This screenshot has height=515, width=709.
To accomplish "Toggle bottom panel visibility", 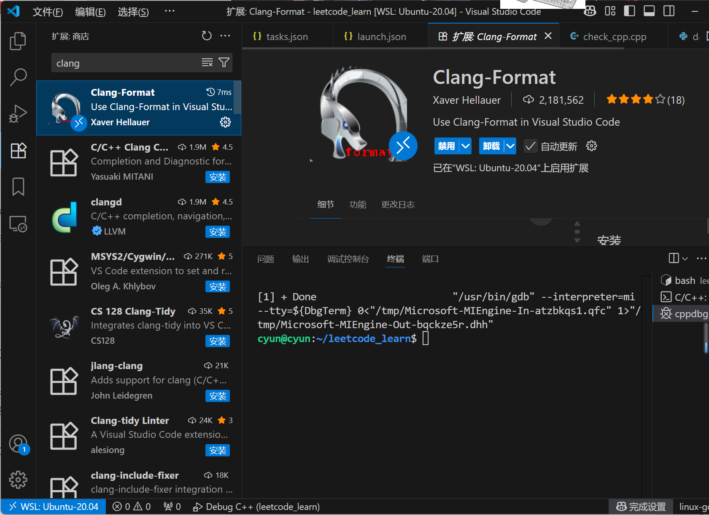I will click(649, 11).
